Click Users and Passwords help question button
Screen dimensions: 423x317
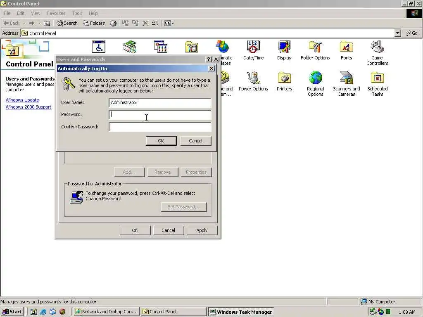(209, 59)
